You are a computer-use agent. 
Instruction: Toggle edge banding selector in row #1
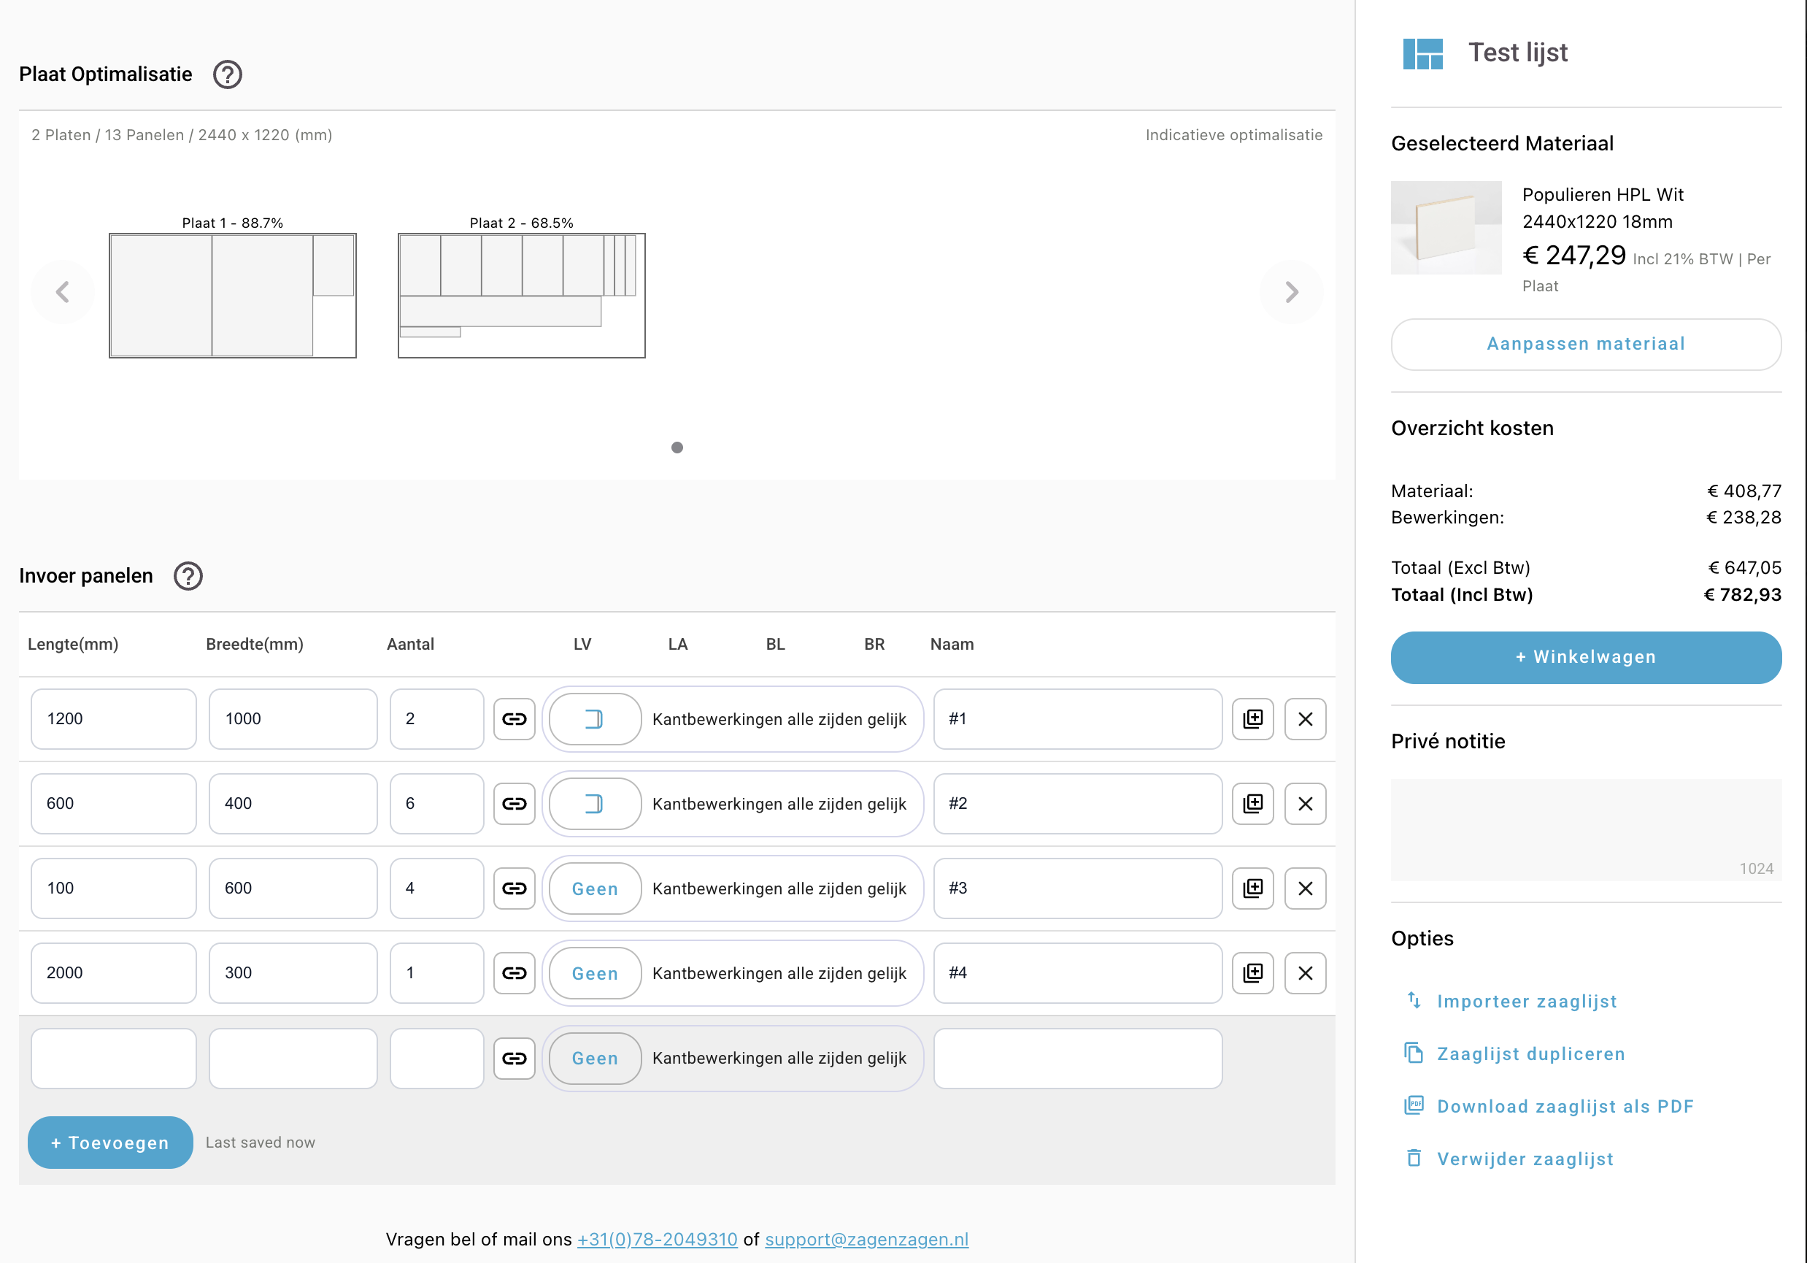pos(594,719)
